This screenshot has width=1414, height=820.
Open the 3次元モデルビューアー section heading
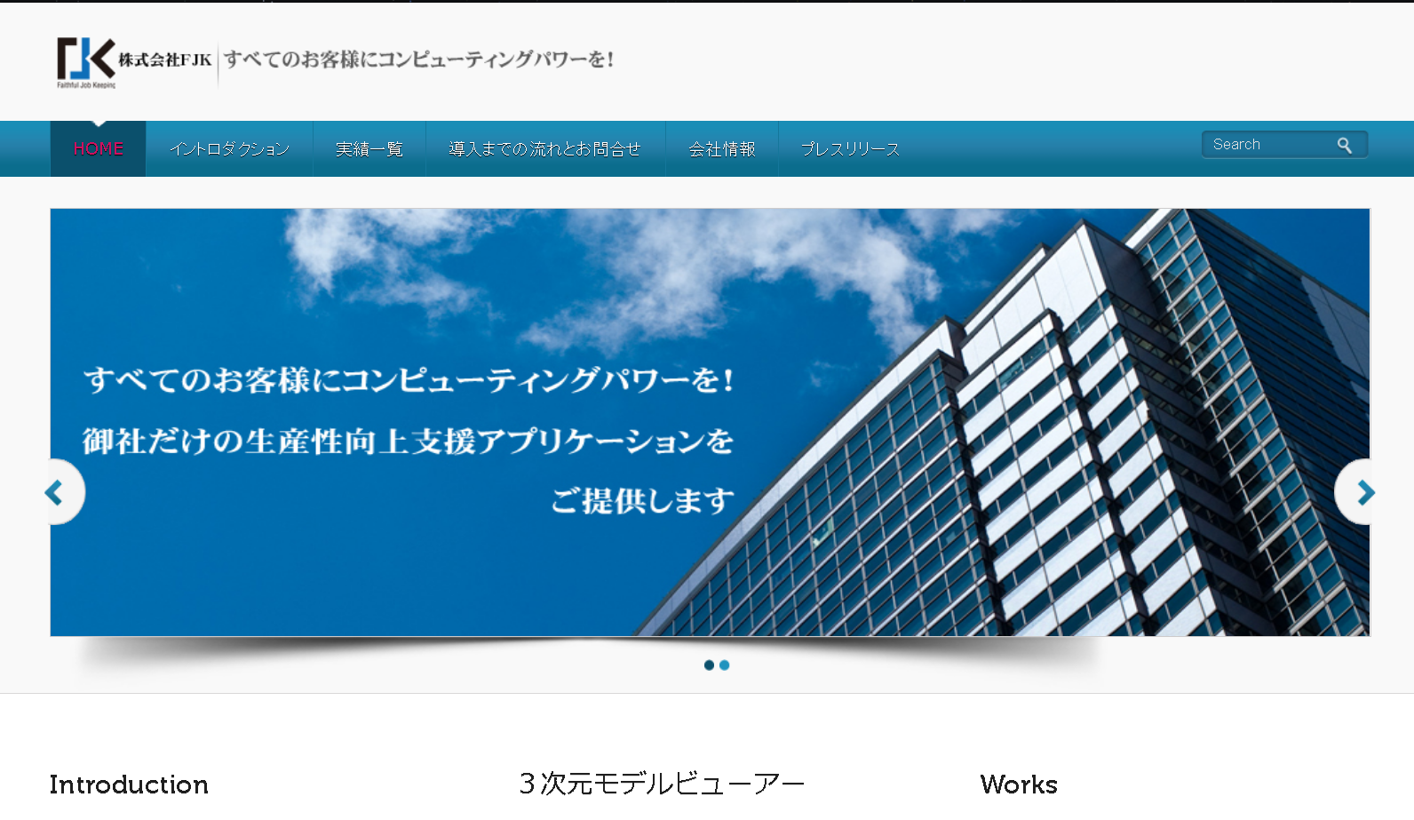point(662,784)
